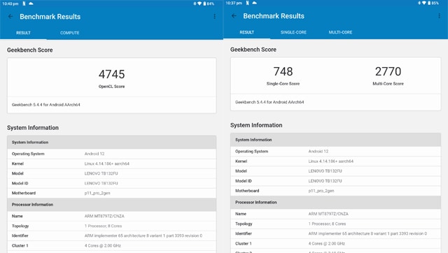Select the left Processor Information header

[x=112, y=205]
